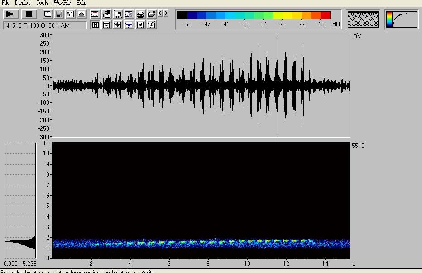Click the red swatch in the dB color scale
The width and height of the screenshot is (422, 273).
(325, 15)
